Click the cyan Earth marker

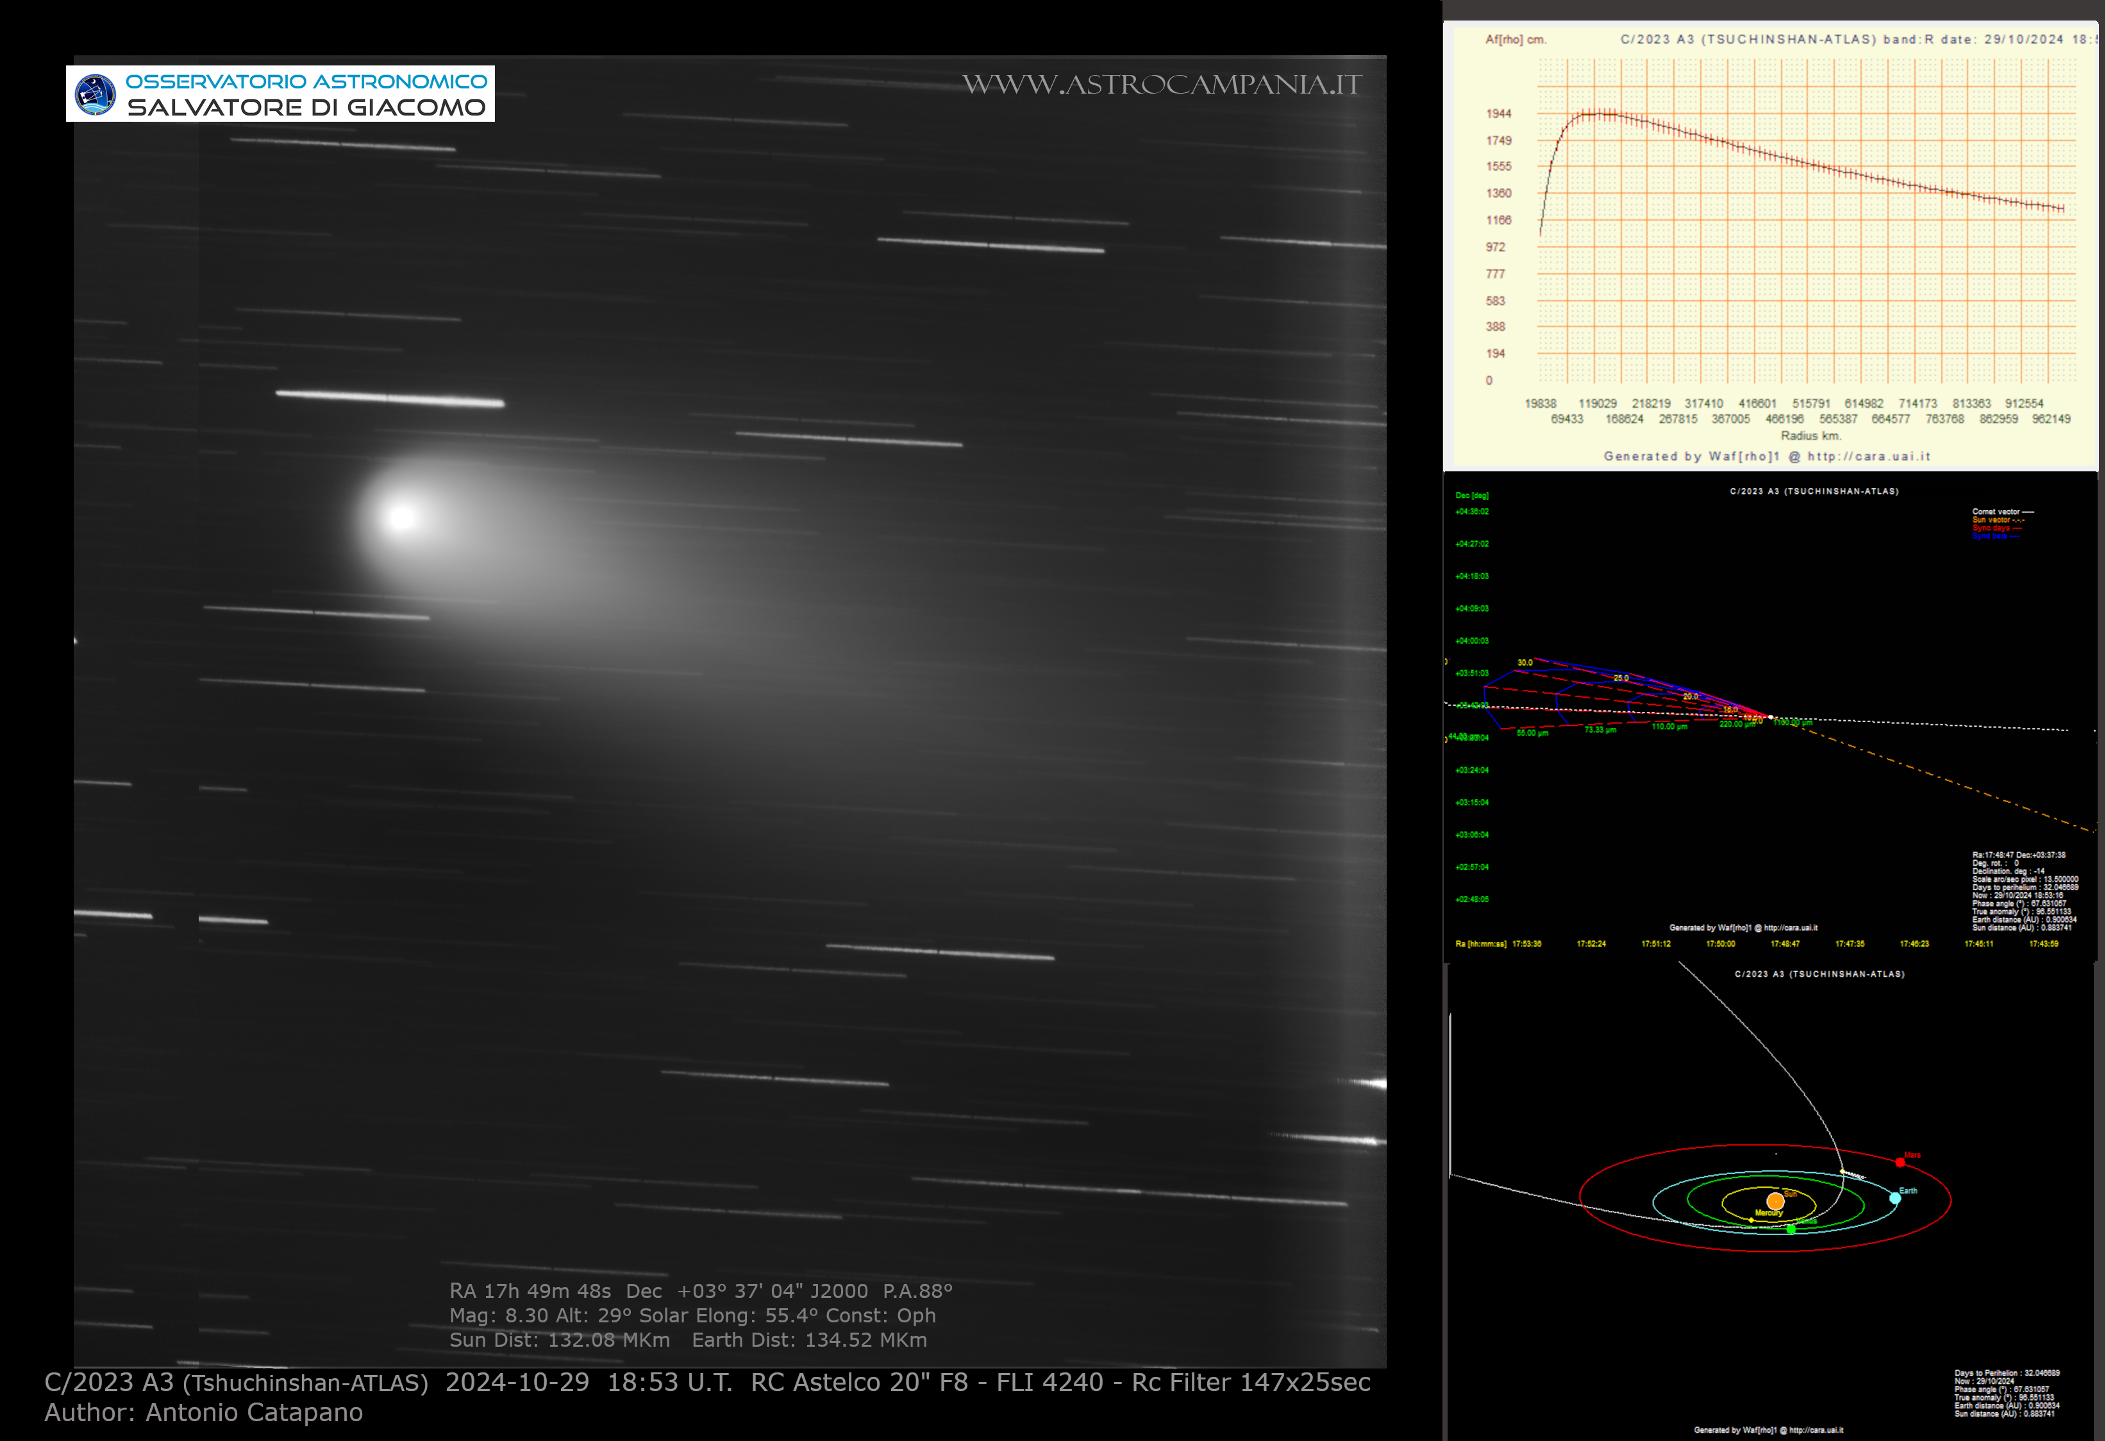[x=1896, y=1198]
